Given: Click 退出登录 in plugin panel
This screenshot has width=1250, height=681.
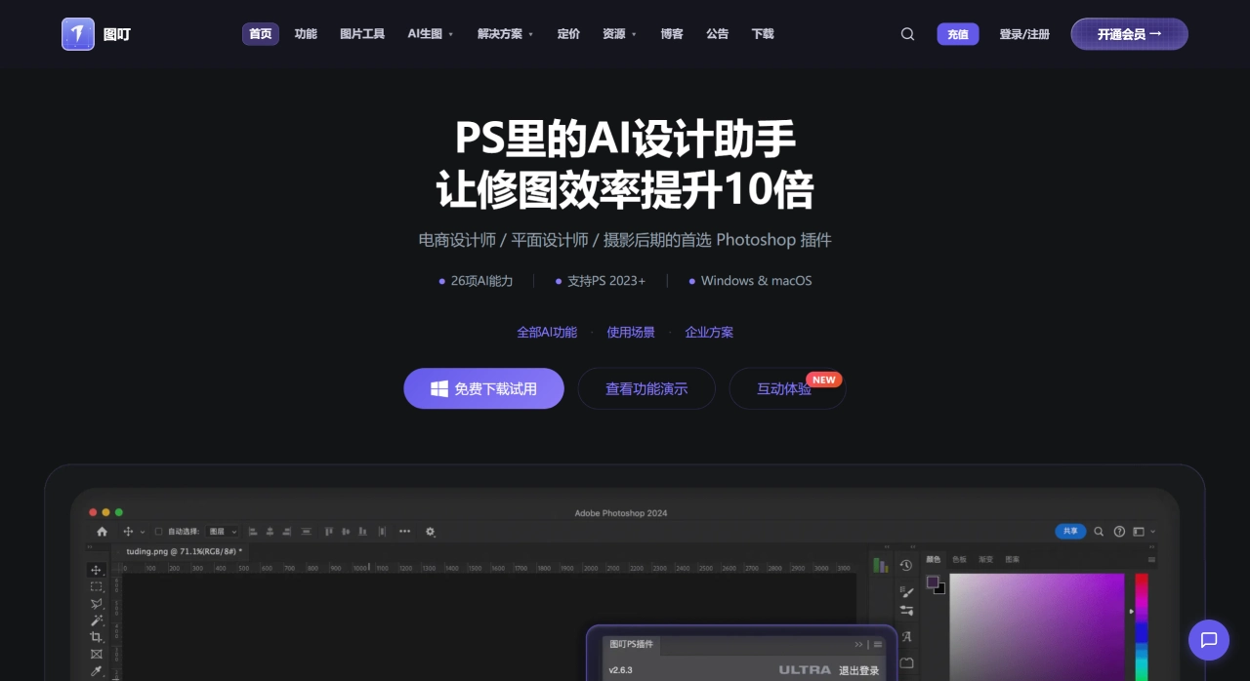Looking at the screenshot, I should point(858,670).
